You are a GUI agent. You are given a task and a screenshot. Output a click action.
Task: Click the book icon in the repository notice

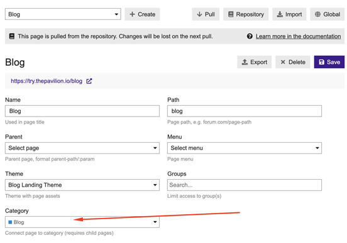(x=12, y=36)
